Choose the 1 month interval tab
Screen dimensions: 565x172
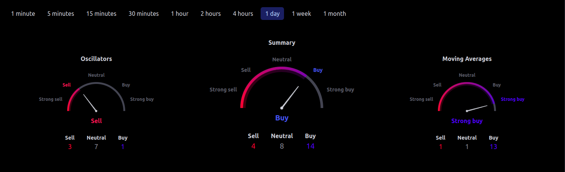click(x=335, y=14)
